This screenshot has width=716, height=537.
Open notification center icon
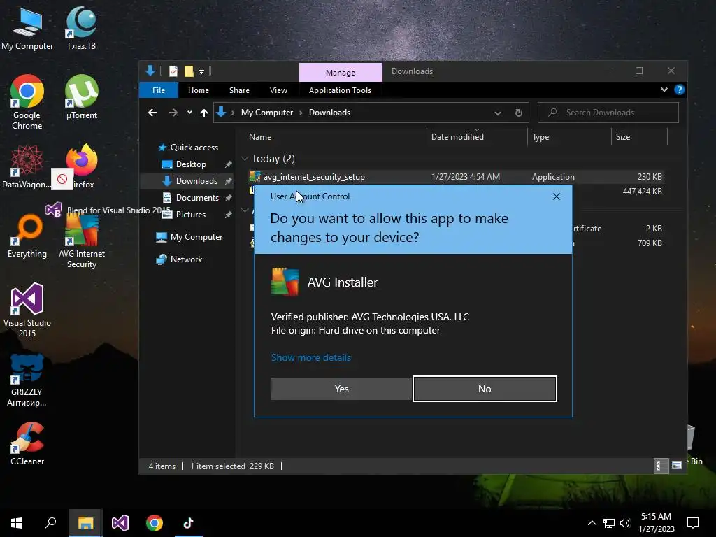click(x=693, y=523)
